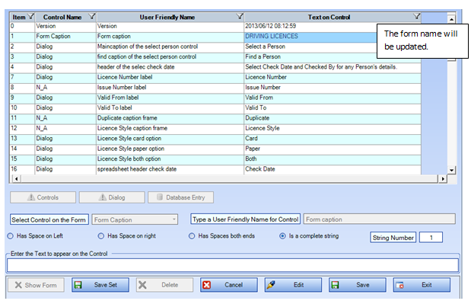Click the String Number value field
The height and width of the screenshot is (304, 471).
[x=431, y=237]
